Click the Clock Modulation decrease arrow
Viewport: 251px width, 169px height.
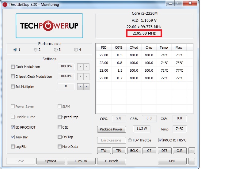click(80, 67)
